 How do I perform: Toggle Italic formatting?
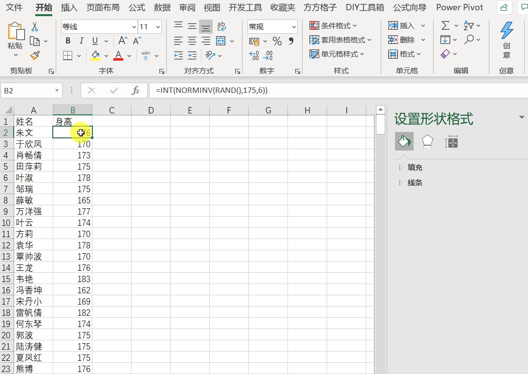81,41
